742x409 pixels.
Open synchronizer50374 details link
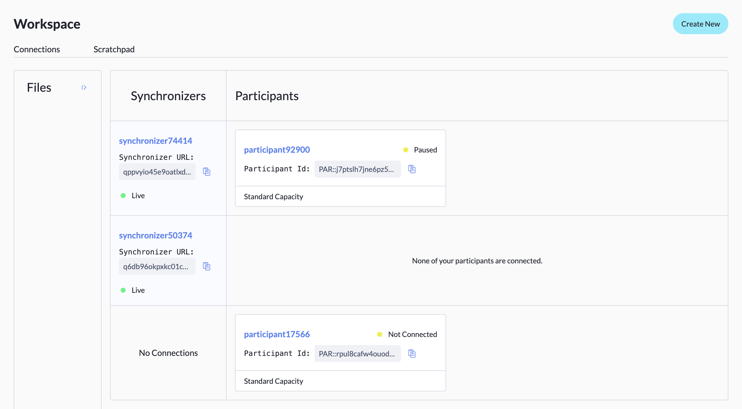point(155,235)
